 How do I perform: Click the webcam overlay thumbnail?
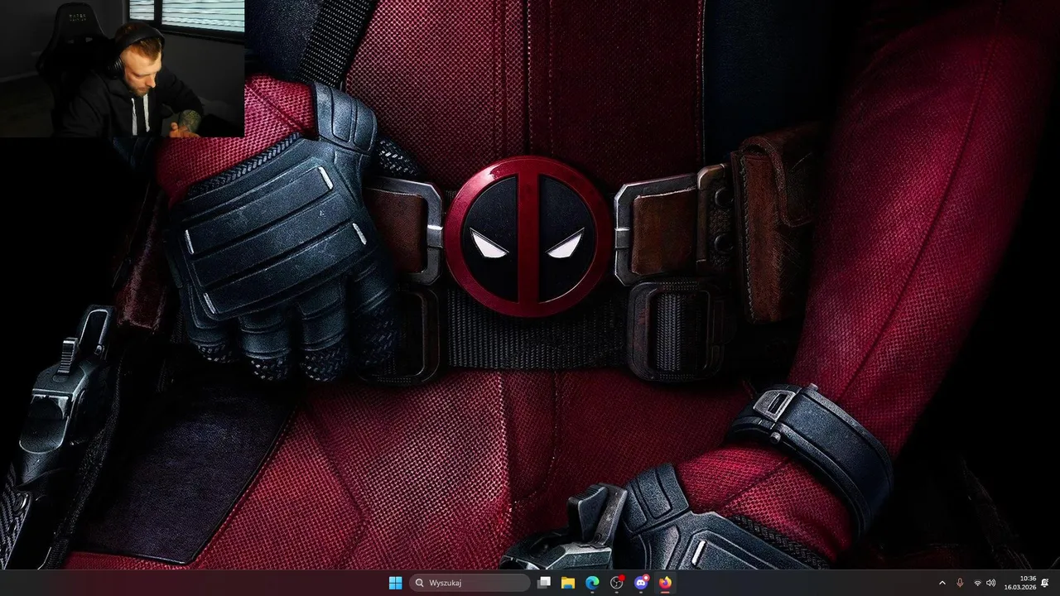click(x=123, y=69)
